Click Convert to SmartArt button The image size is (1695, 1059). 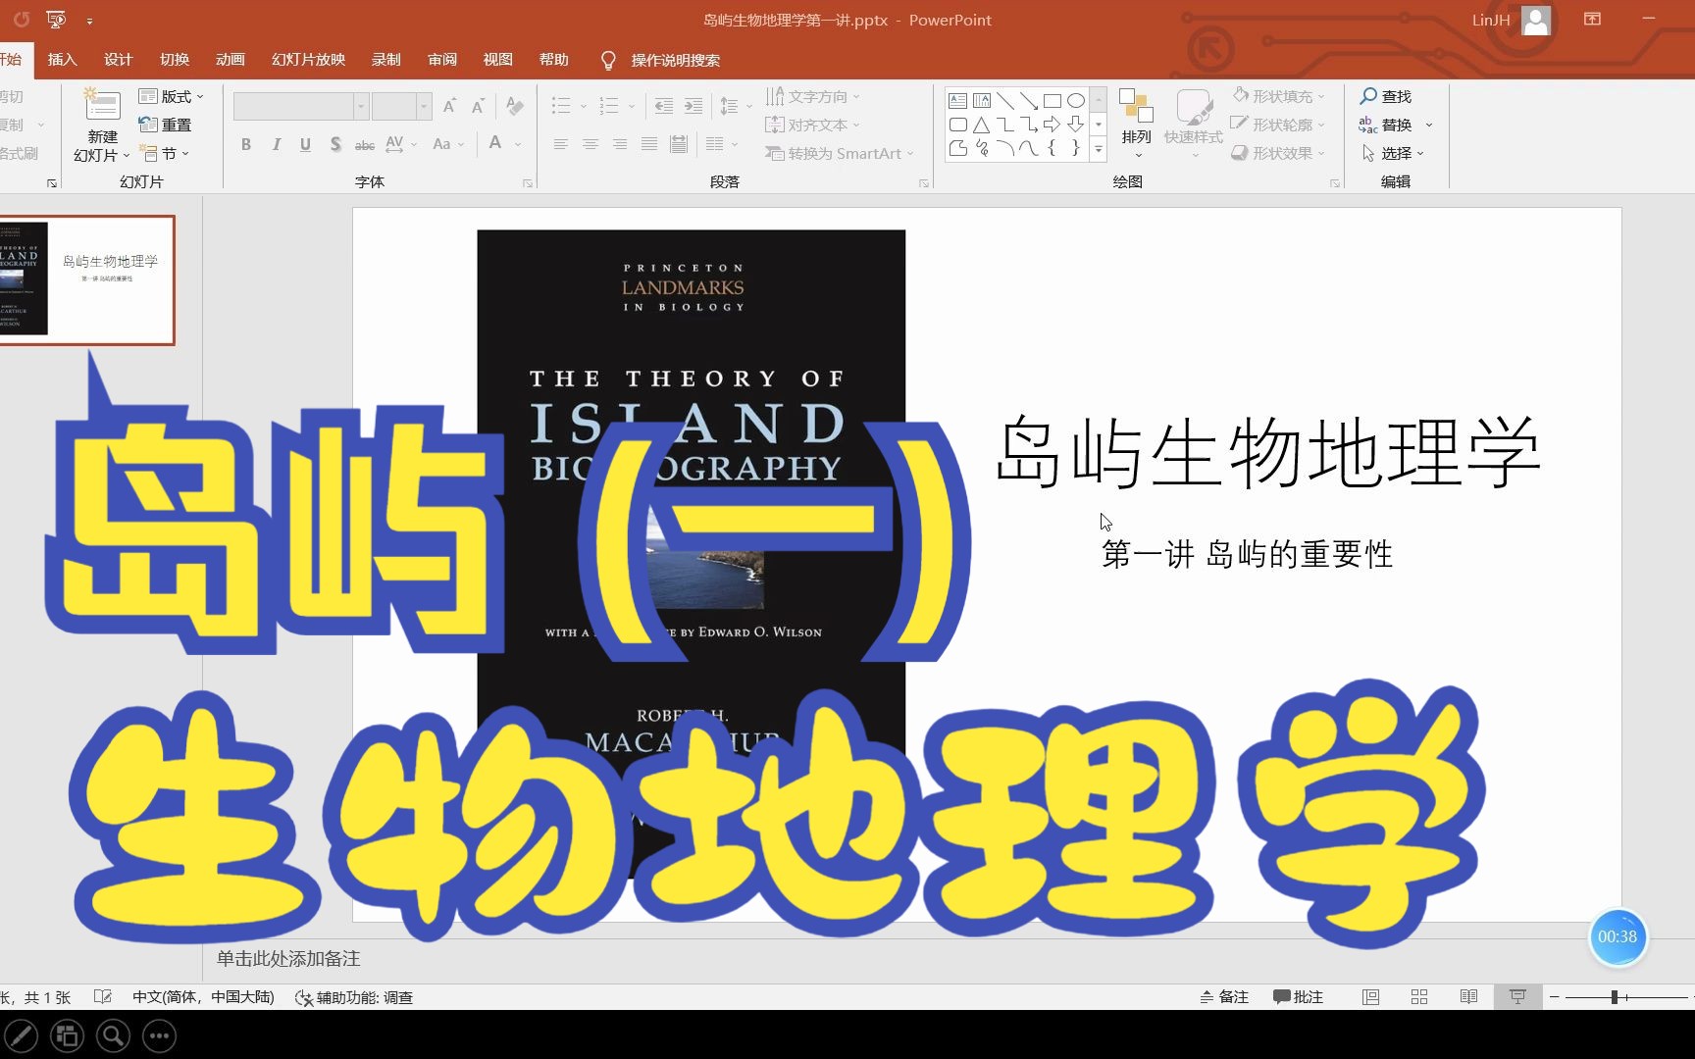point(840,153)
